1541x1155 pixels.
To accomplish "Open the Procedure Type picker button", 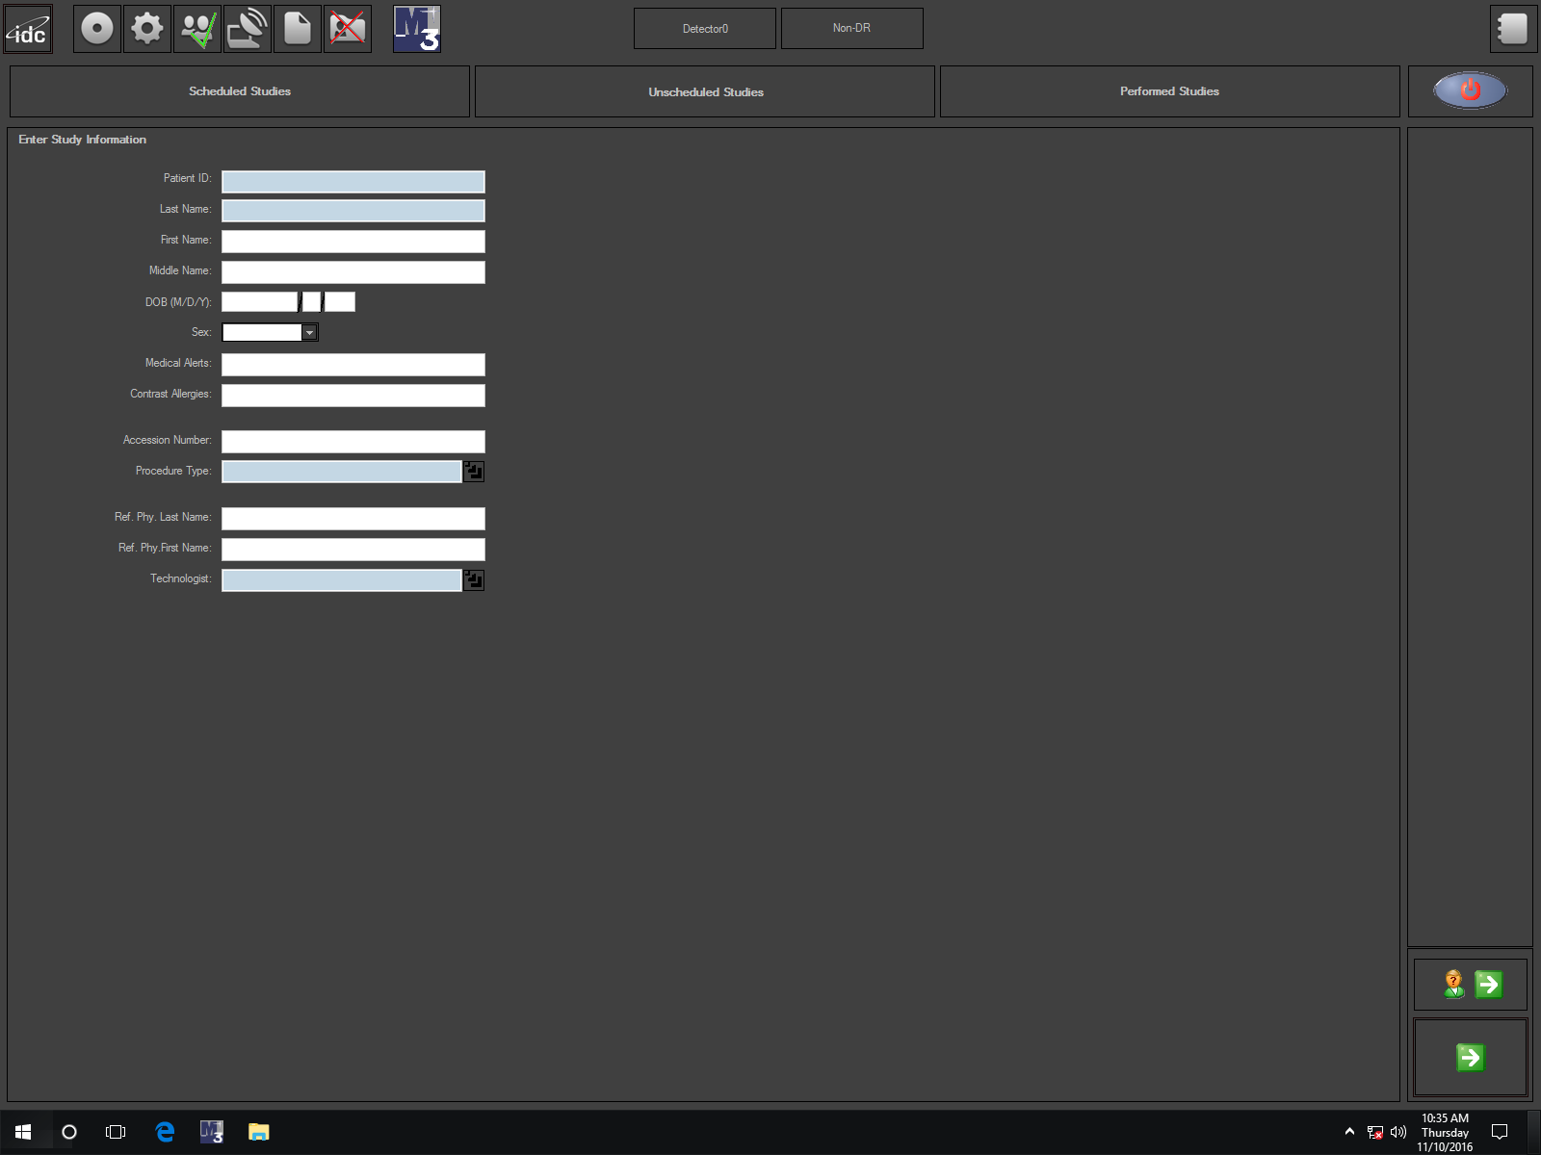I will tap(474, 472).
